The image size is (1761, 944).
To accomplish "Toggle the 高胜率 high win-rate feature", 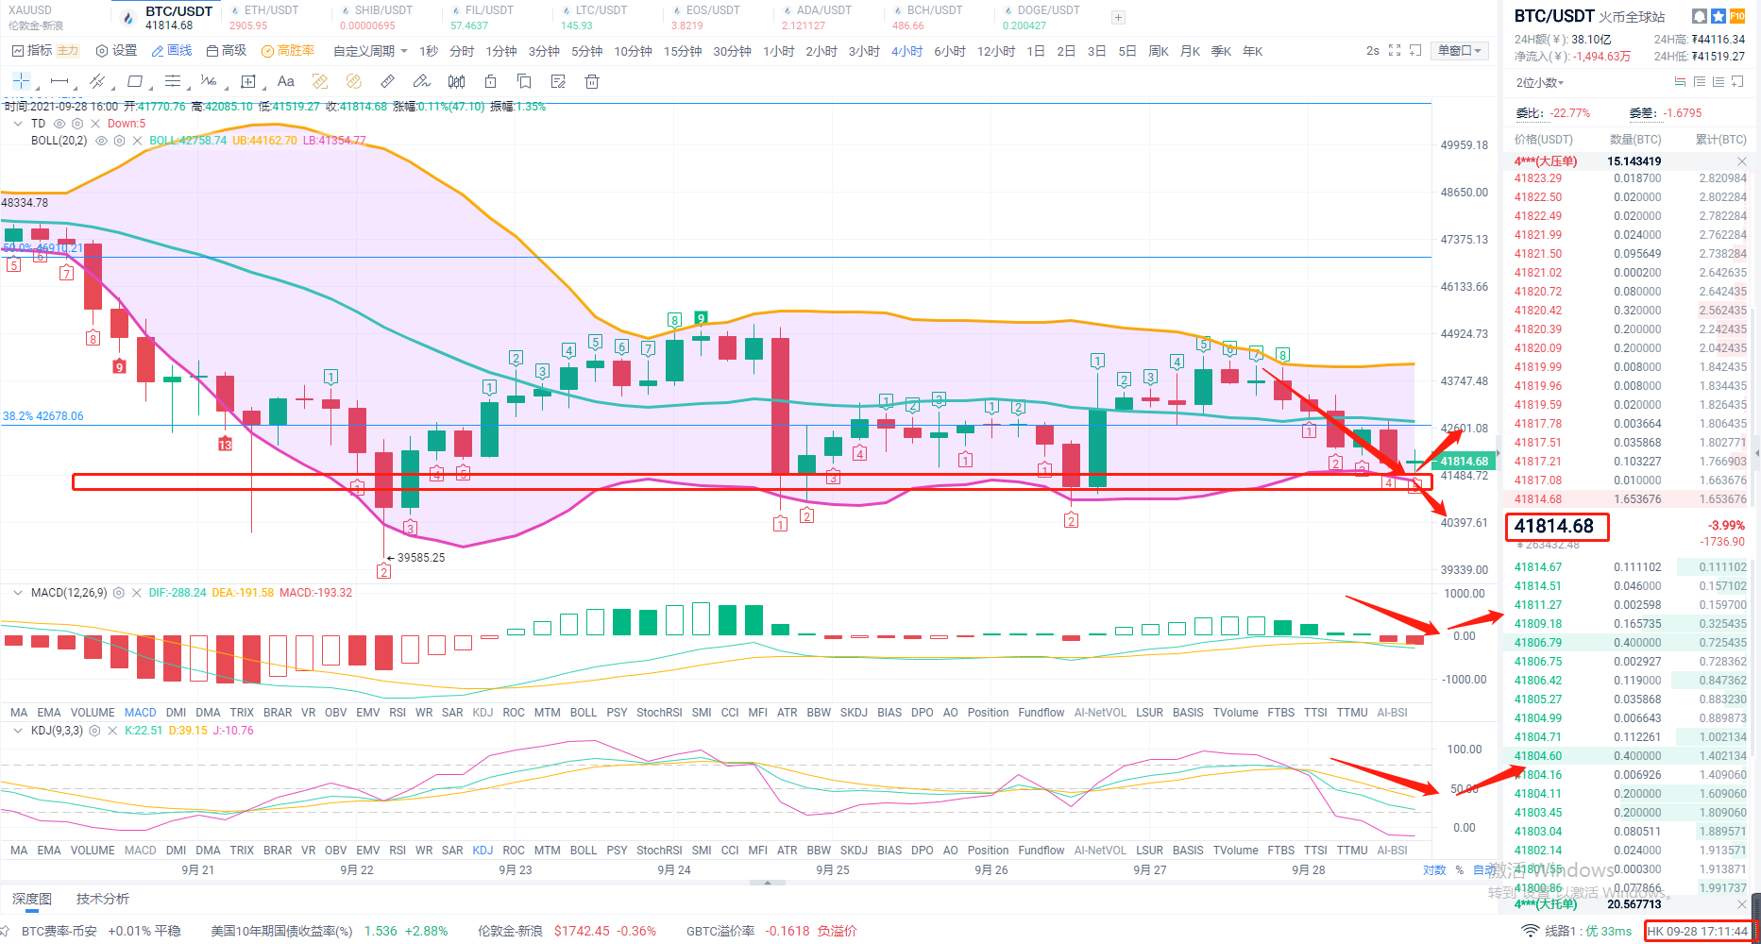I will pyautogui.click(x=288, y=50).
